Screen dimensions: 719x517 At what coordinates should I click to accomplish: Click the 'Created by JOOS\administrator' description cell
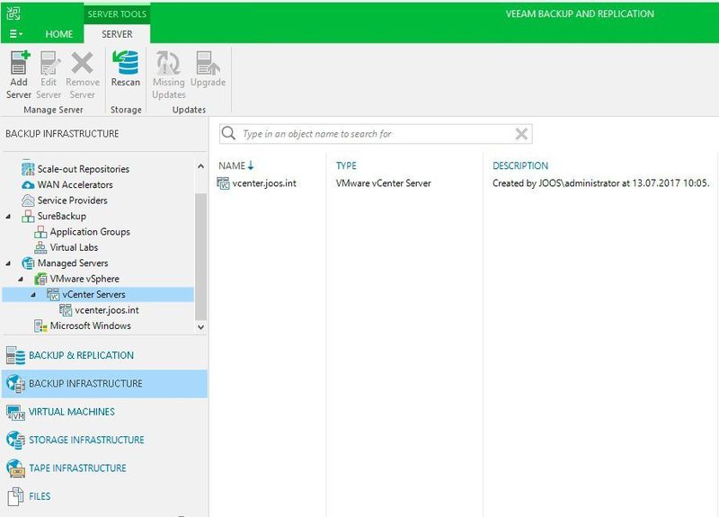[x=600, y=183]
